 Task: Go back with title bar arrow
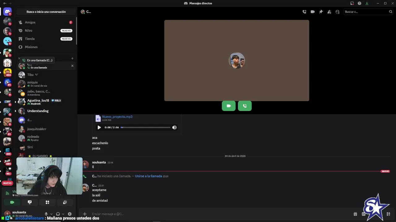tap(5, 3)
